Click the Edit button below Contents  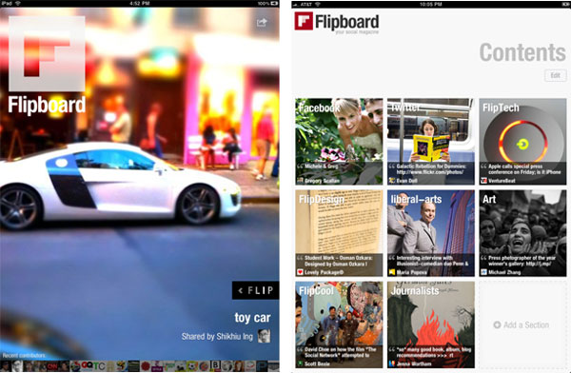556,75
